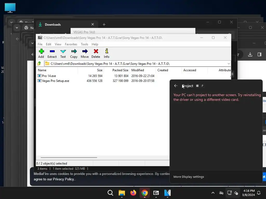
Task: Switch to Chrome in the taskbar
Action: (x=145, y=193)
